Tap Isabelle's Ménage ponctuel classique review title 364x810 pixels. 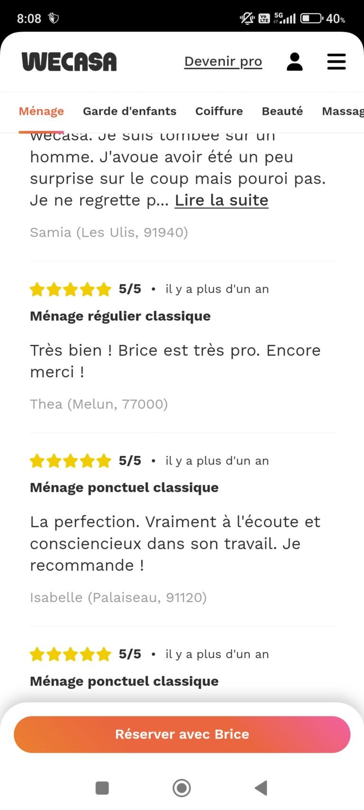pyautogui.click(x=124, y=488)
